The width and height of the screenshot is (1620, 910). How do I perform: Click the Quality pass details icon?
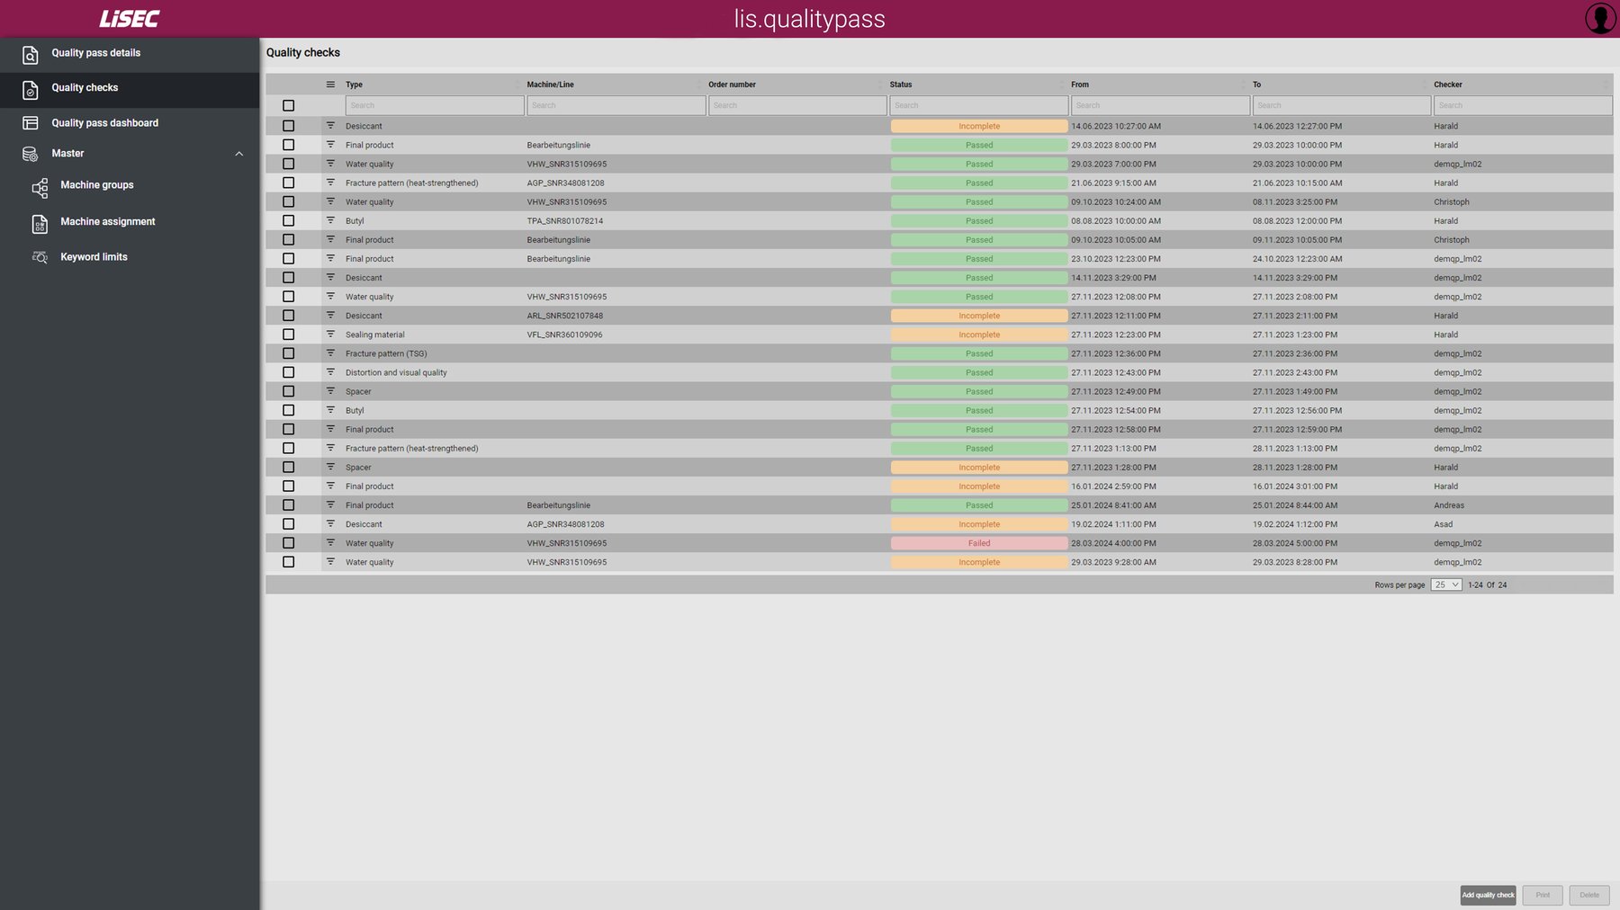(x=30, y=55)
